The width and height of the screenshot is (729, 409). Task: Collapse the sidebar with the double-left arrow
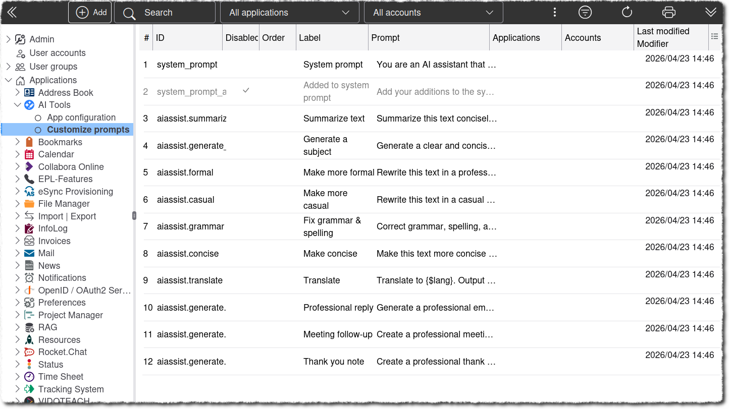tap(12, 13)
